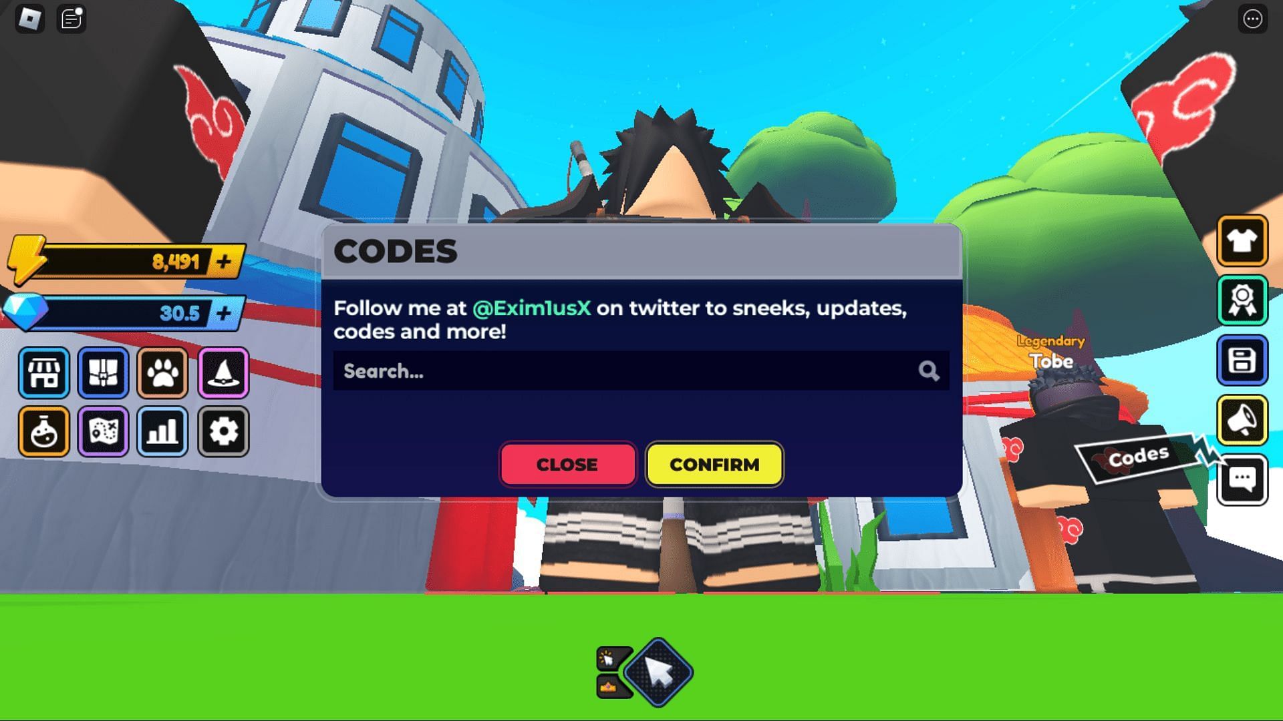The height and width of the screenshot is (721, 1283).
Task: Click CONFIRM button to redeem code
Action: tap(714, 464)
